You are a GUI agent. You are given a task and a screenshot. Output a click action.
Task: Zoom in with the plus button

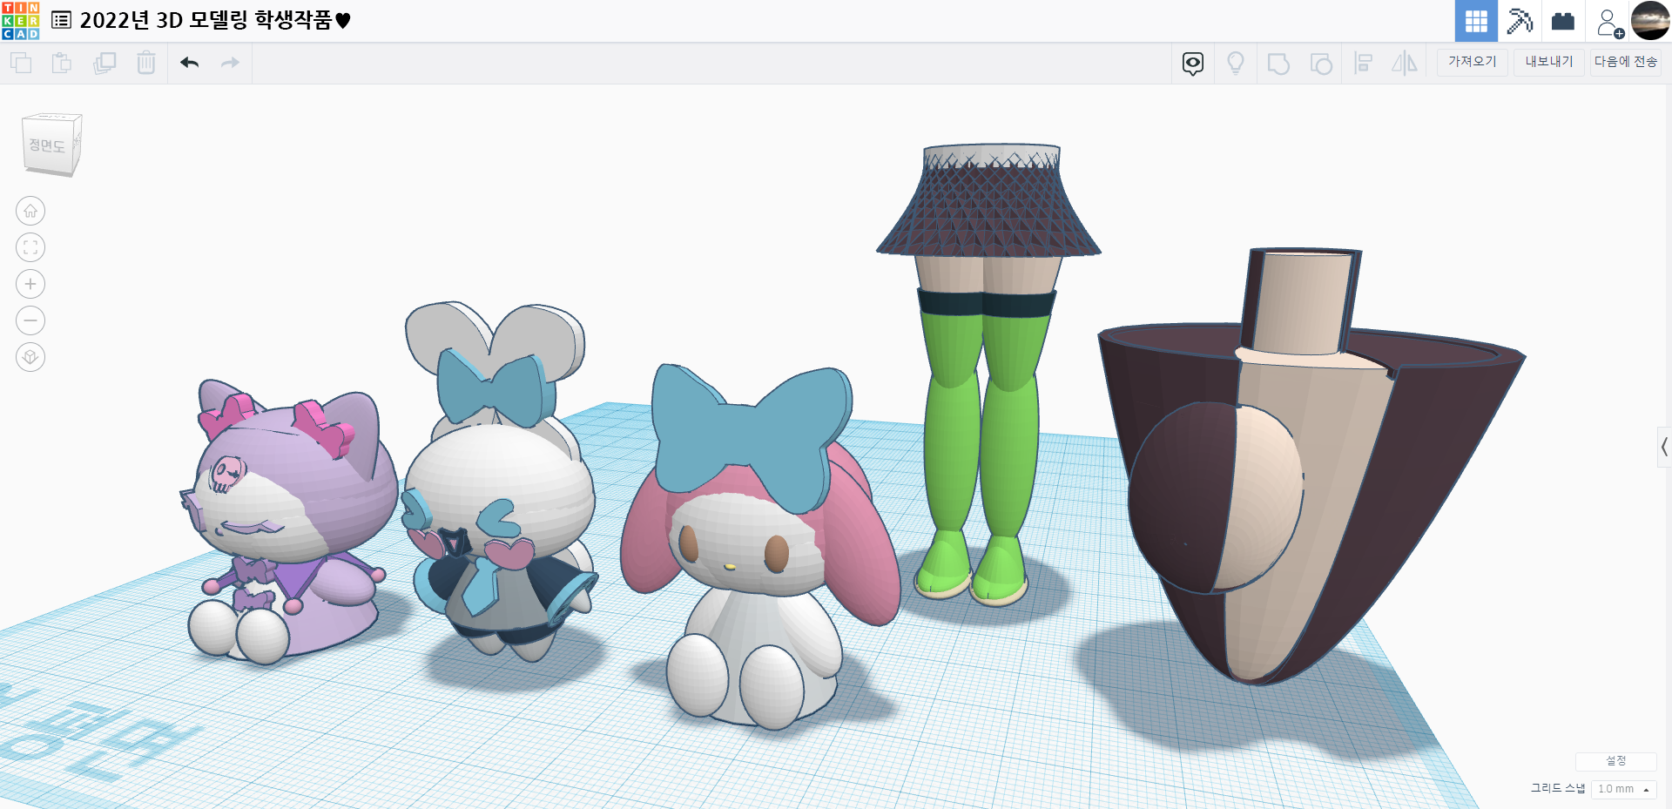[30, 284]
